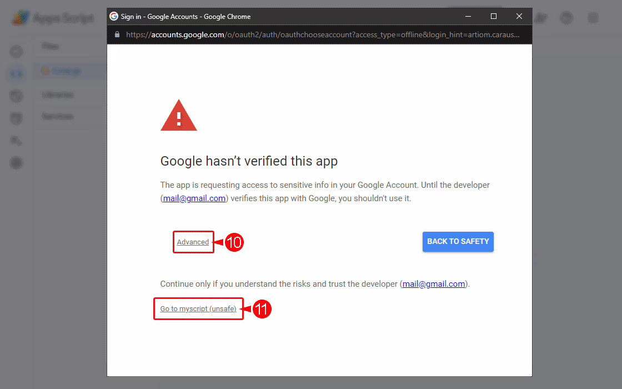Viewport: 622px width, 389px height.
Task: Click the red warning triangle icon
Action: click(x=178, y=117)
